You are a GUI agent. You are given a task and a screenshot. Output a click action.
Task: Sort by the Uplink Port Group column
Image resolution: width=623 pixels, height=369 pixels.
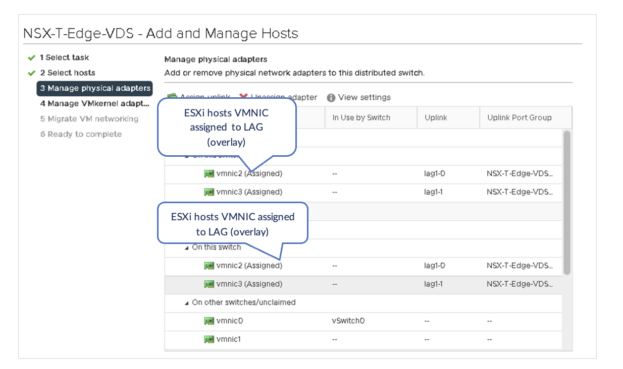click(x=519, y=118)
